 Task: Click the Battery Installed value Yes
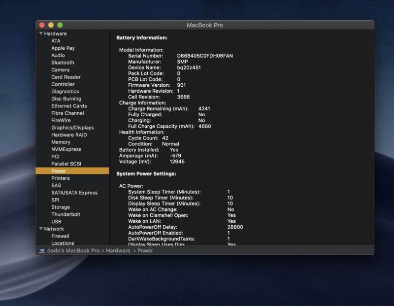174,150
